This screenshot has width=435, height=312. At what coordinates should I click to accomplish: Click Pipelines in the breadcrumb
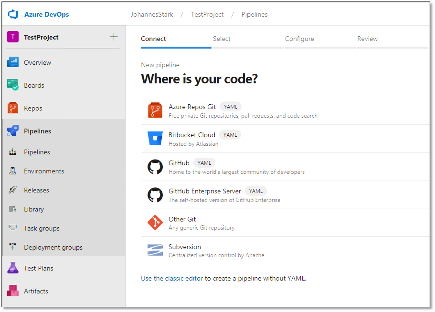point(255,14)
